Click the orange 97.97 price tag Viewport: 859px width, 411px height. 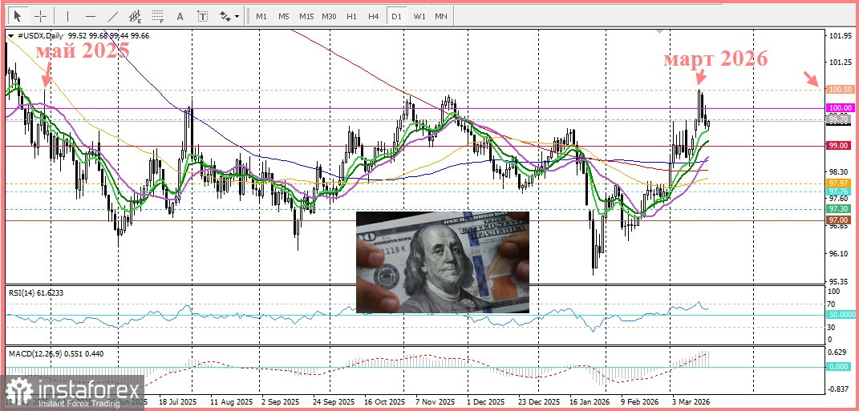841,183
